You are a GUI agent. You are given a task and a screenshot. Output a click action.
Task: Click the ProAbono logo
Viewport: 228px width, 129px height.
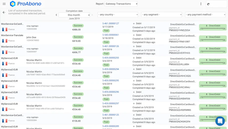(26, 4)
